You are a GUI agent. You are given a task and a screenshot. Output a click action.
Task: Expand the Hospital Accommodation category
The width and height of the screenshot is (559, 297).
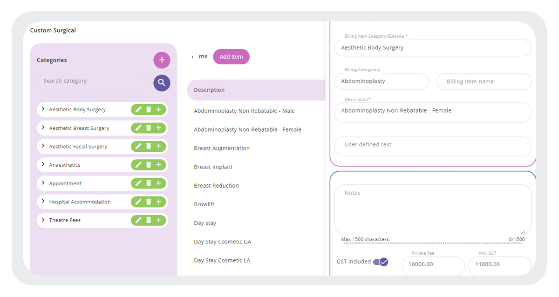[x=42, y=202]
